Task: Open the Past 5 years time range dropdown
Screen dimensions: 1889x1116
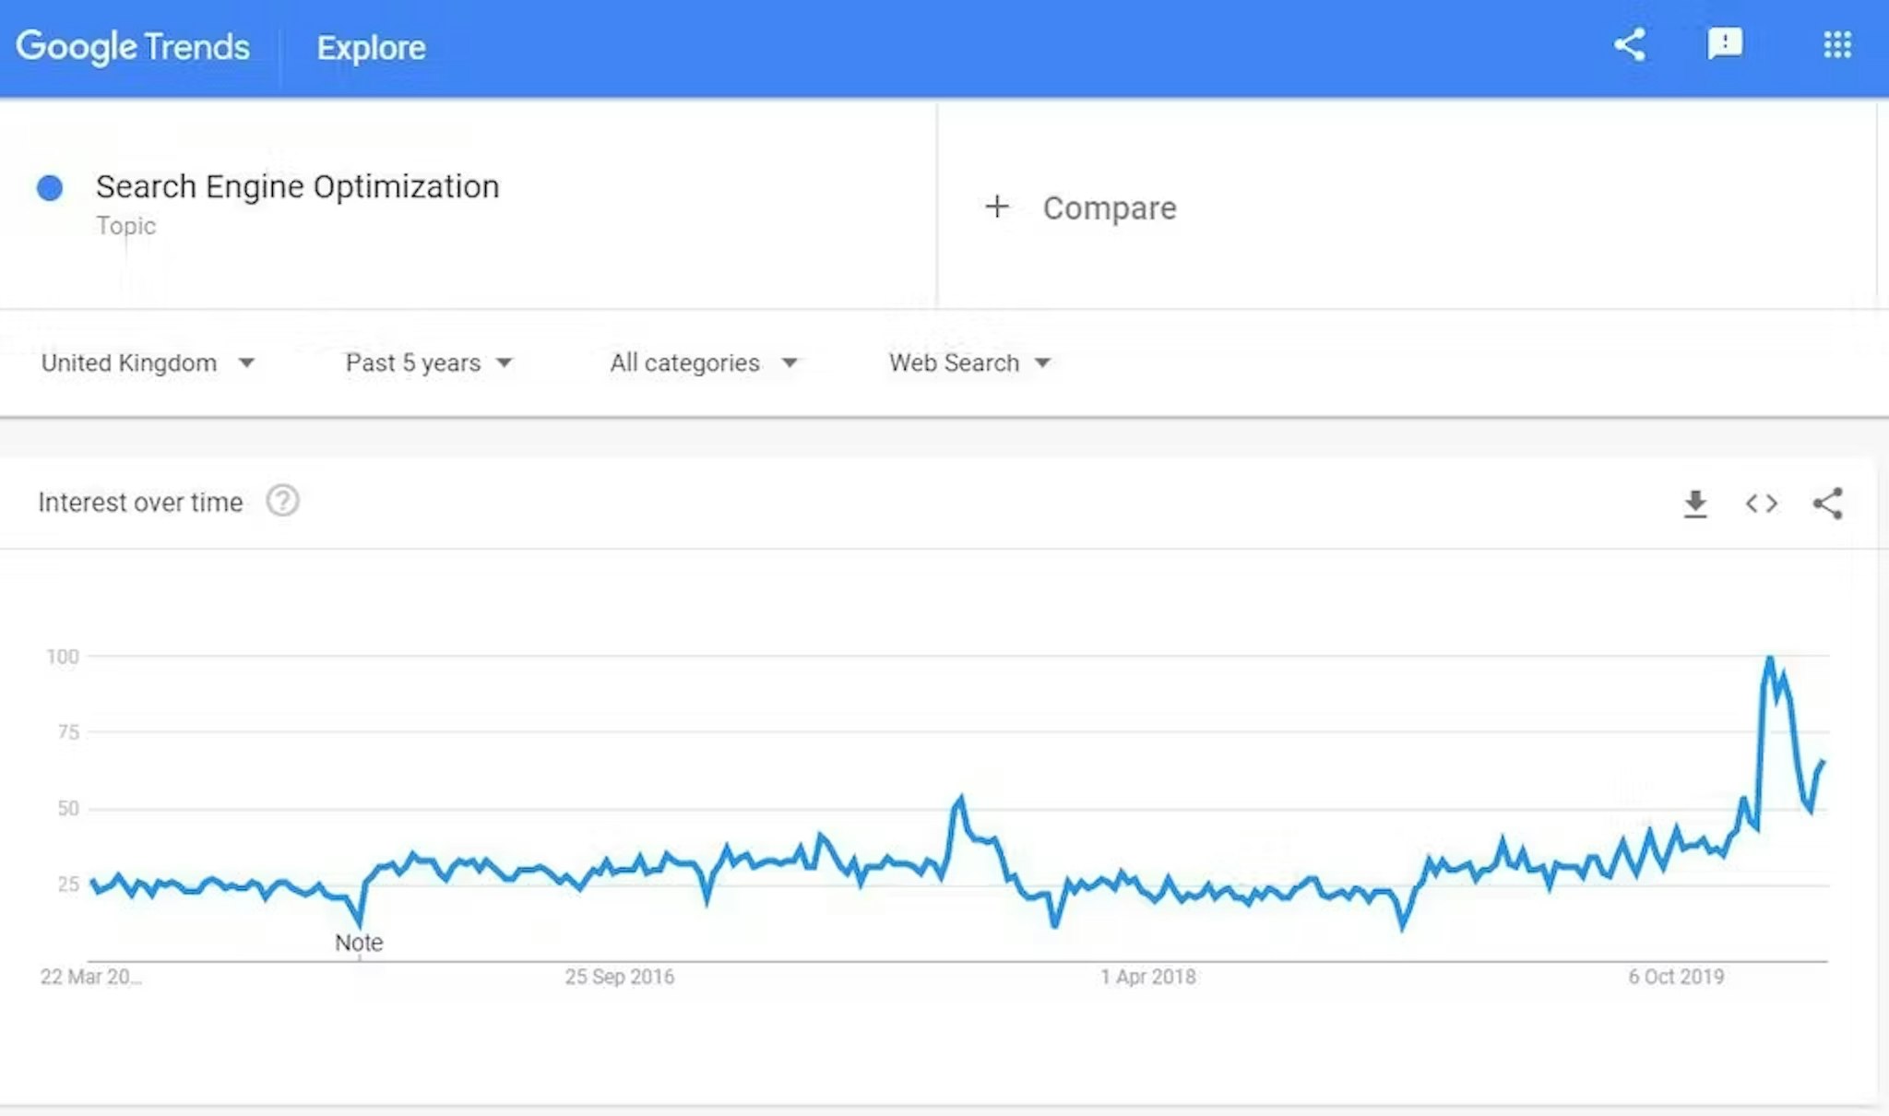Action: 429,362
